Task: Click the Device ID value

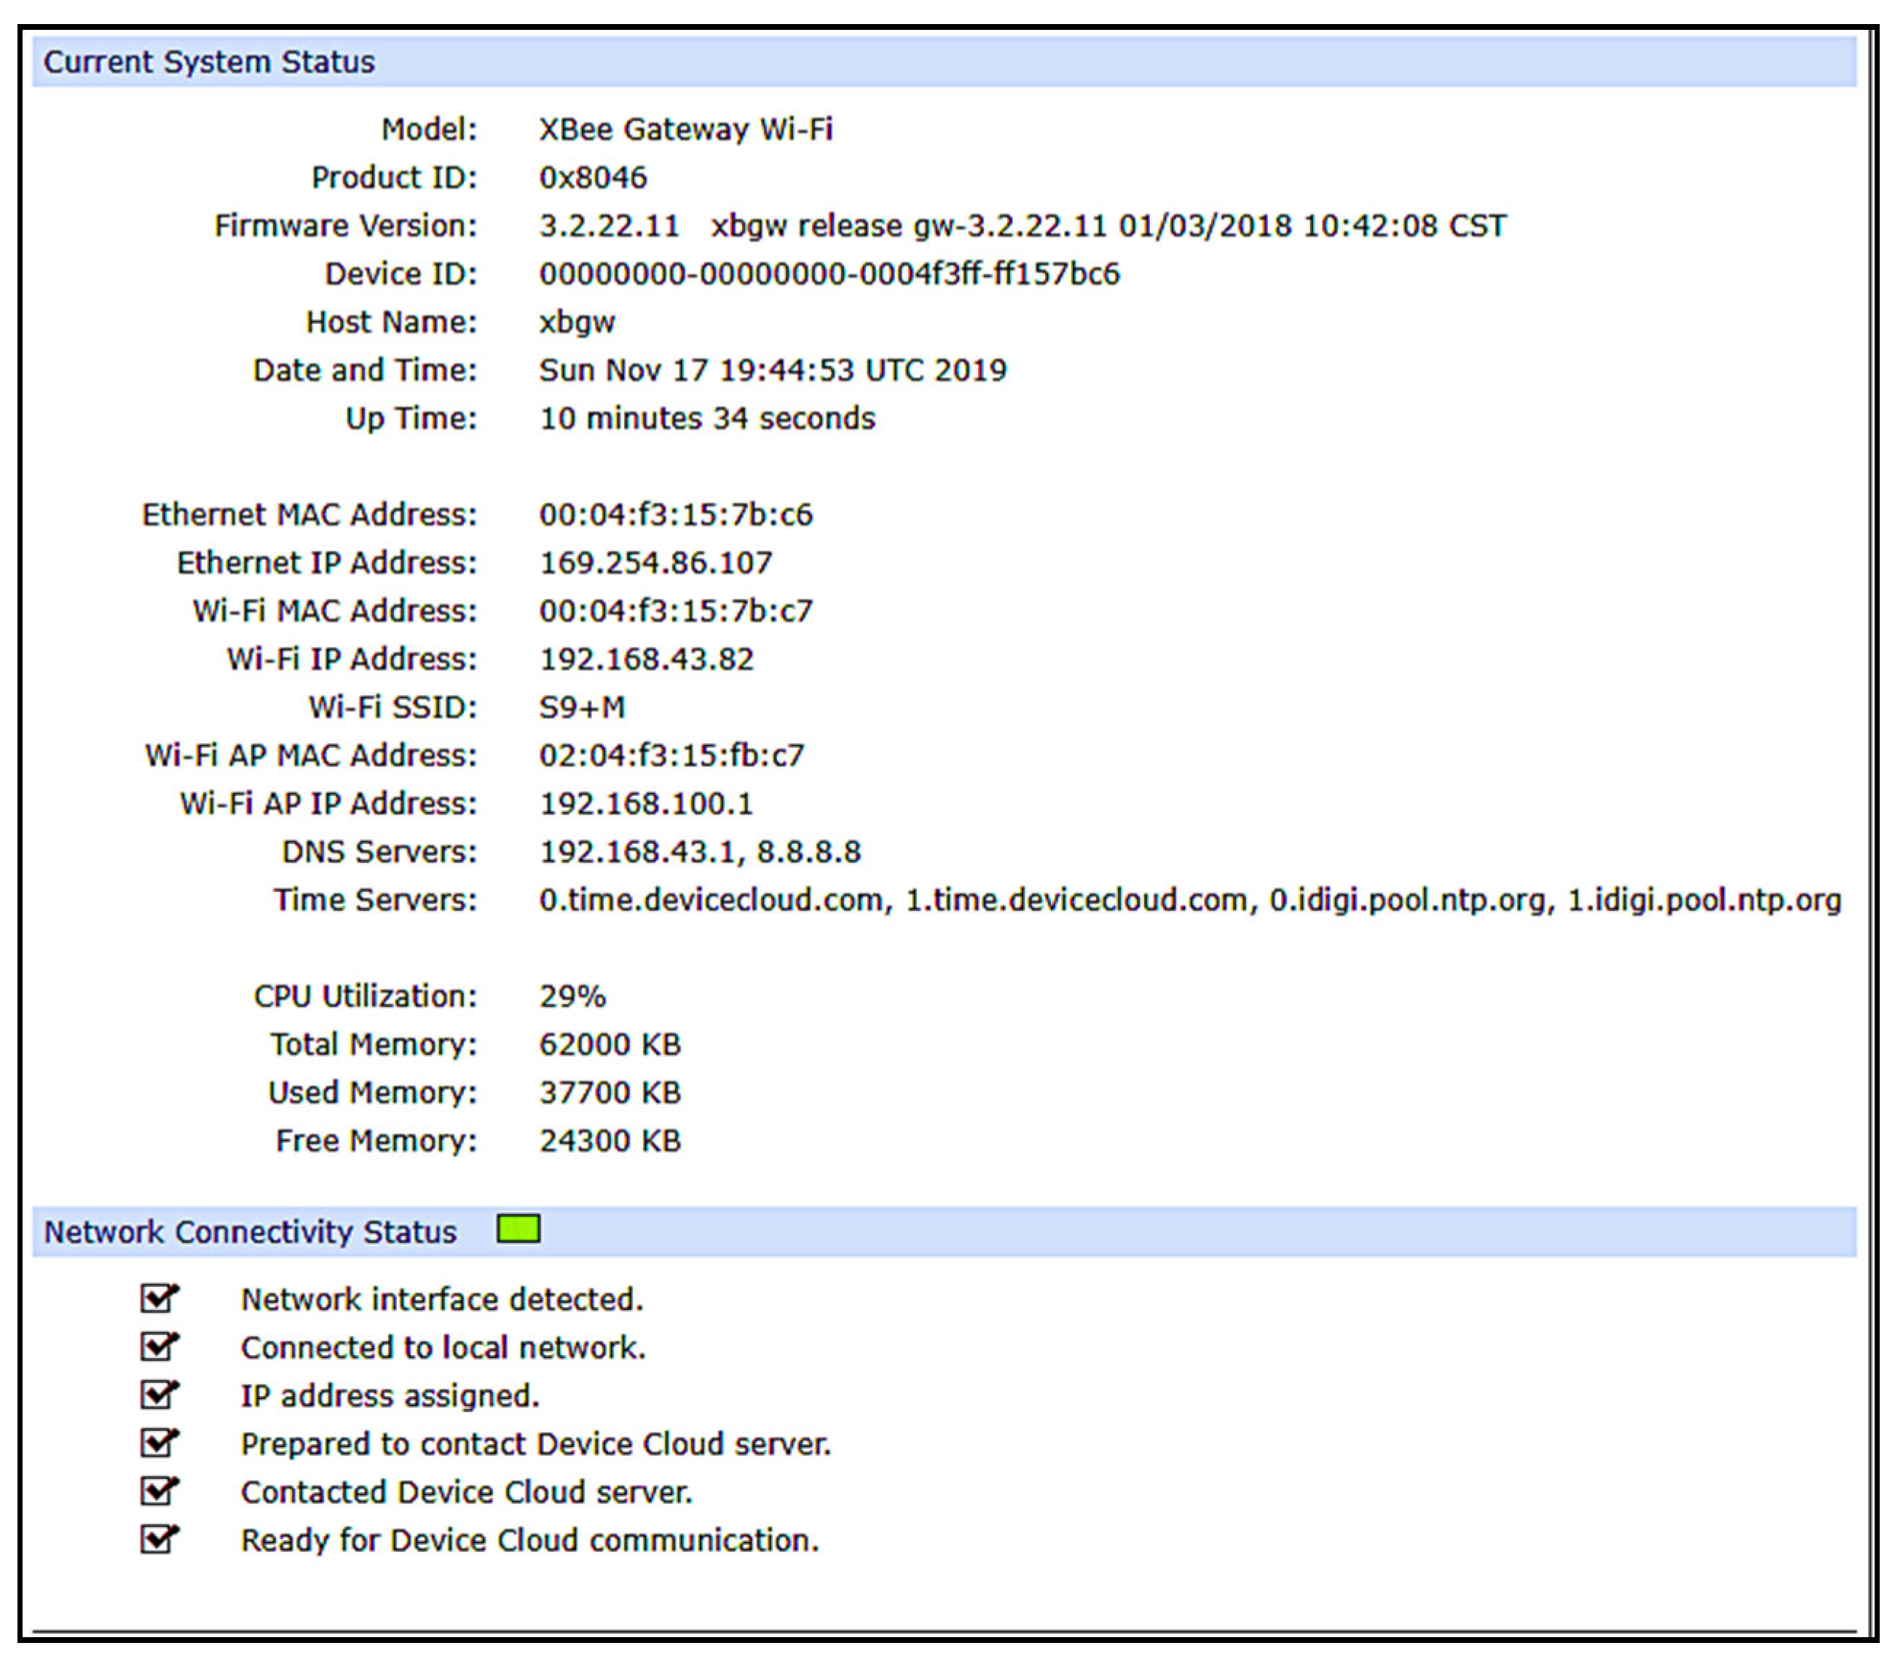Action: (829, 274)
